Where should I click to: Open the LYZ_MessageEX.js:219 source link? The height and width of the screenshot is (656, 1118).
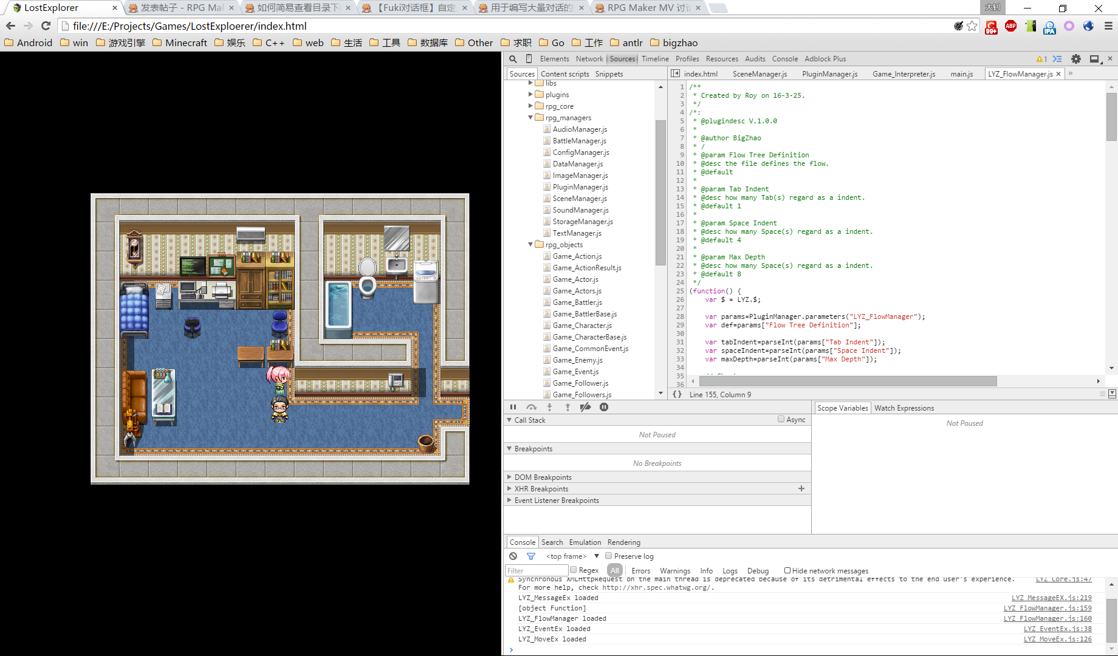tap(1051, 598)
